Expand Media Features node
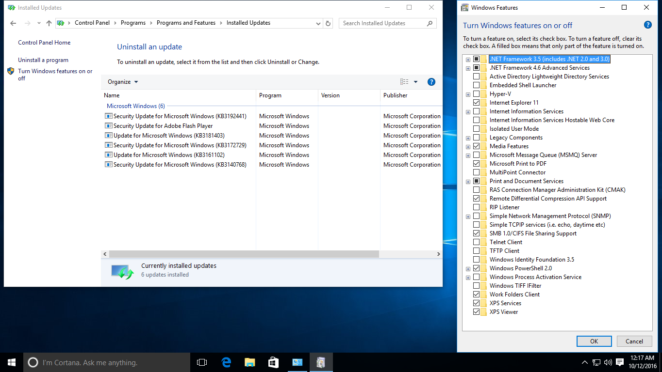Viewport: 662px width, 372px height. coord(468,147)
